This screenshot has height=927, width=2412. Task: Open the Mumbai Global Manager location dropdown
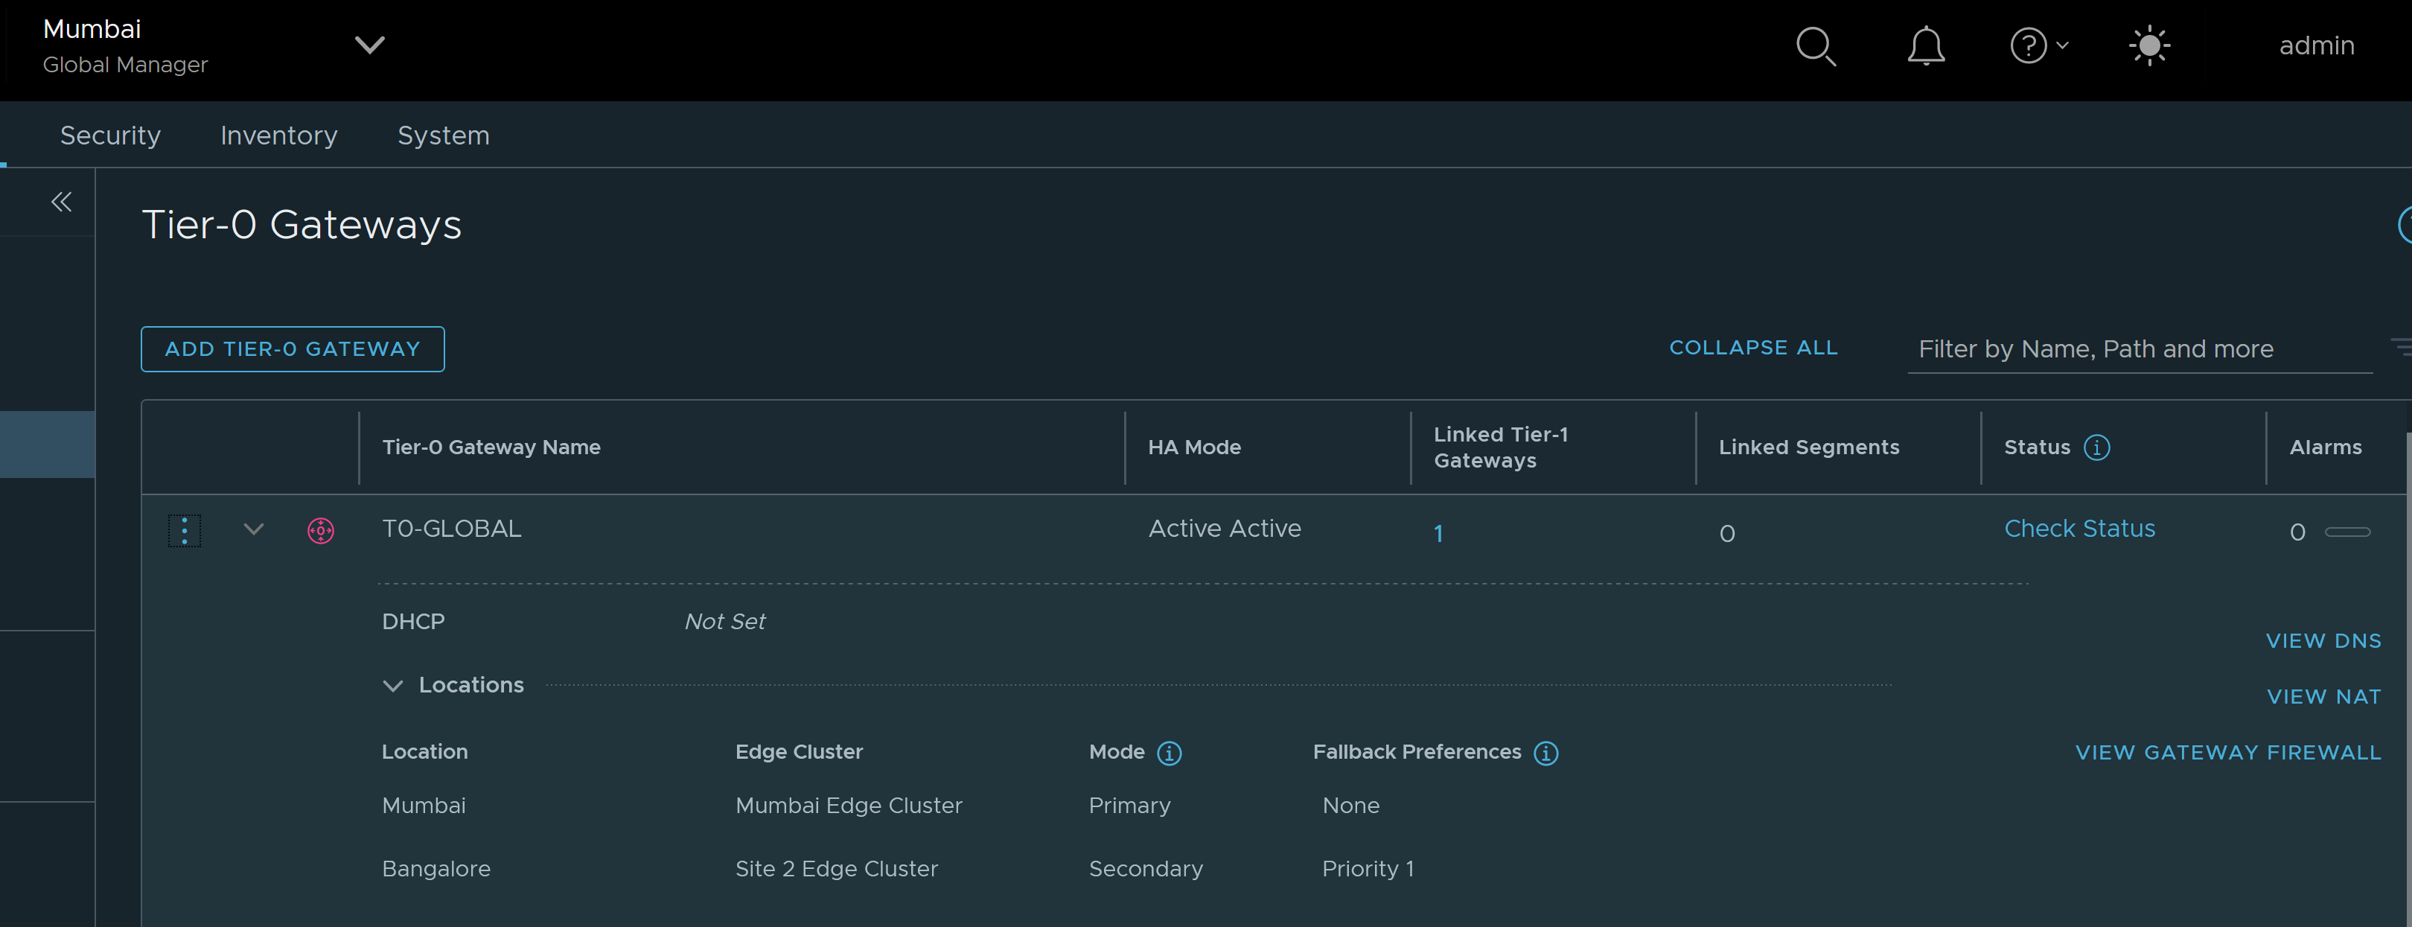pyautogui.click(x=370, y=45)
